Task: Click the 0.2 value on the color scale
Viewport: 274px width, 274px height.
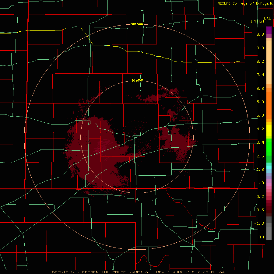Action: (x=260, y=197)
